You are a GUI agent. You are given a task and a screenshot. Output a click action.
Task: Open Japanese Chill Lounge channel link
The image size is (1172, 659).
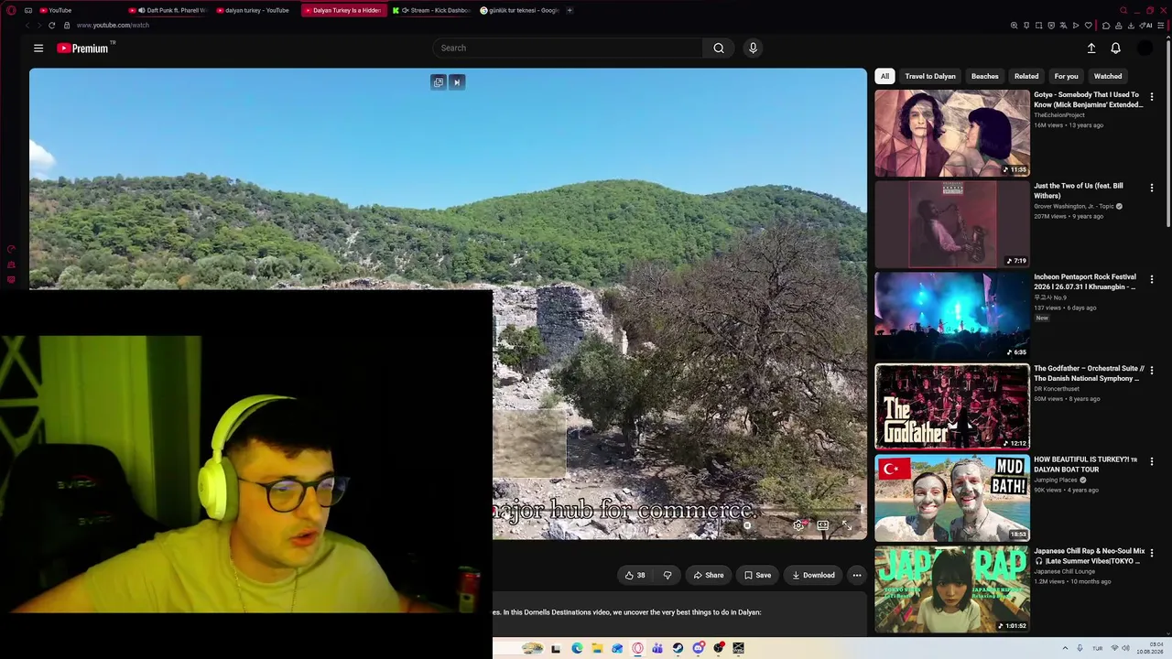1065,572
